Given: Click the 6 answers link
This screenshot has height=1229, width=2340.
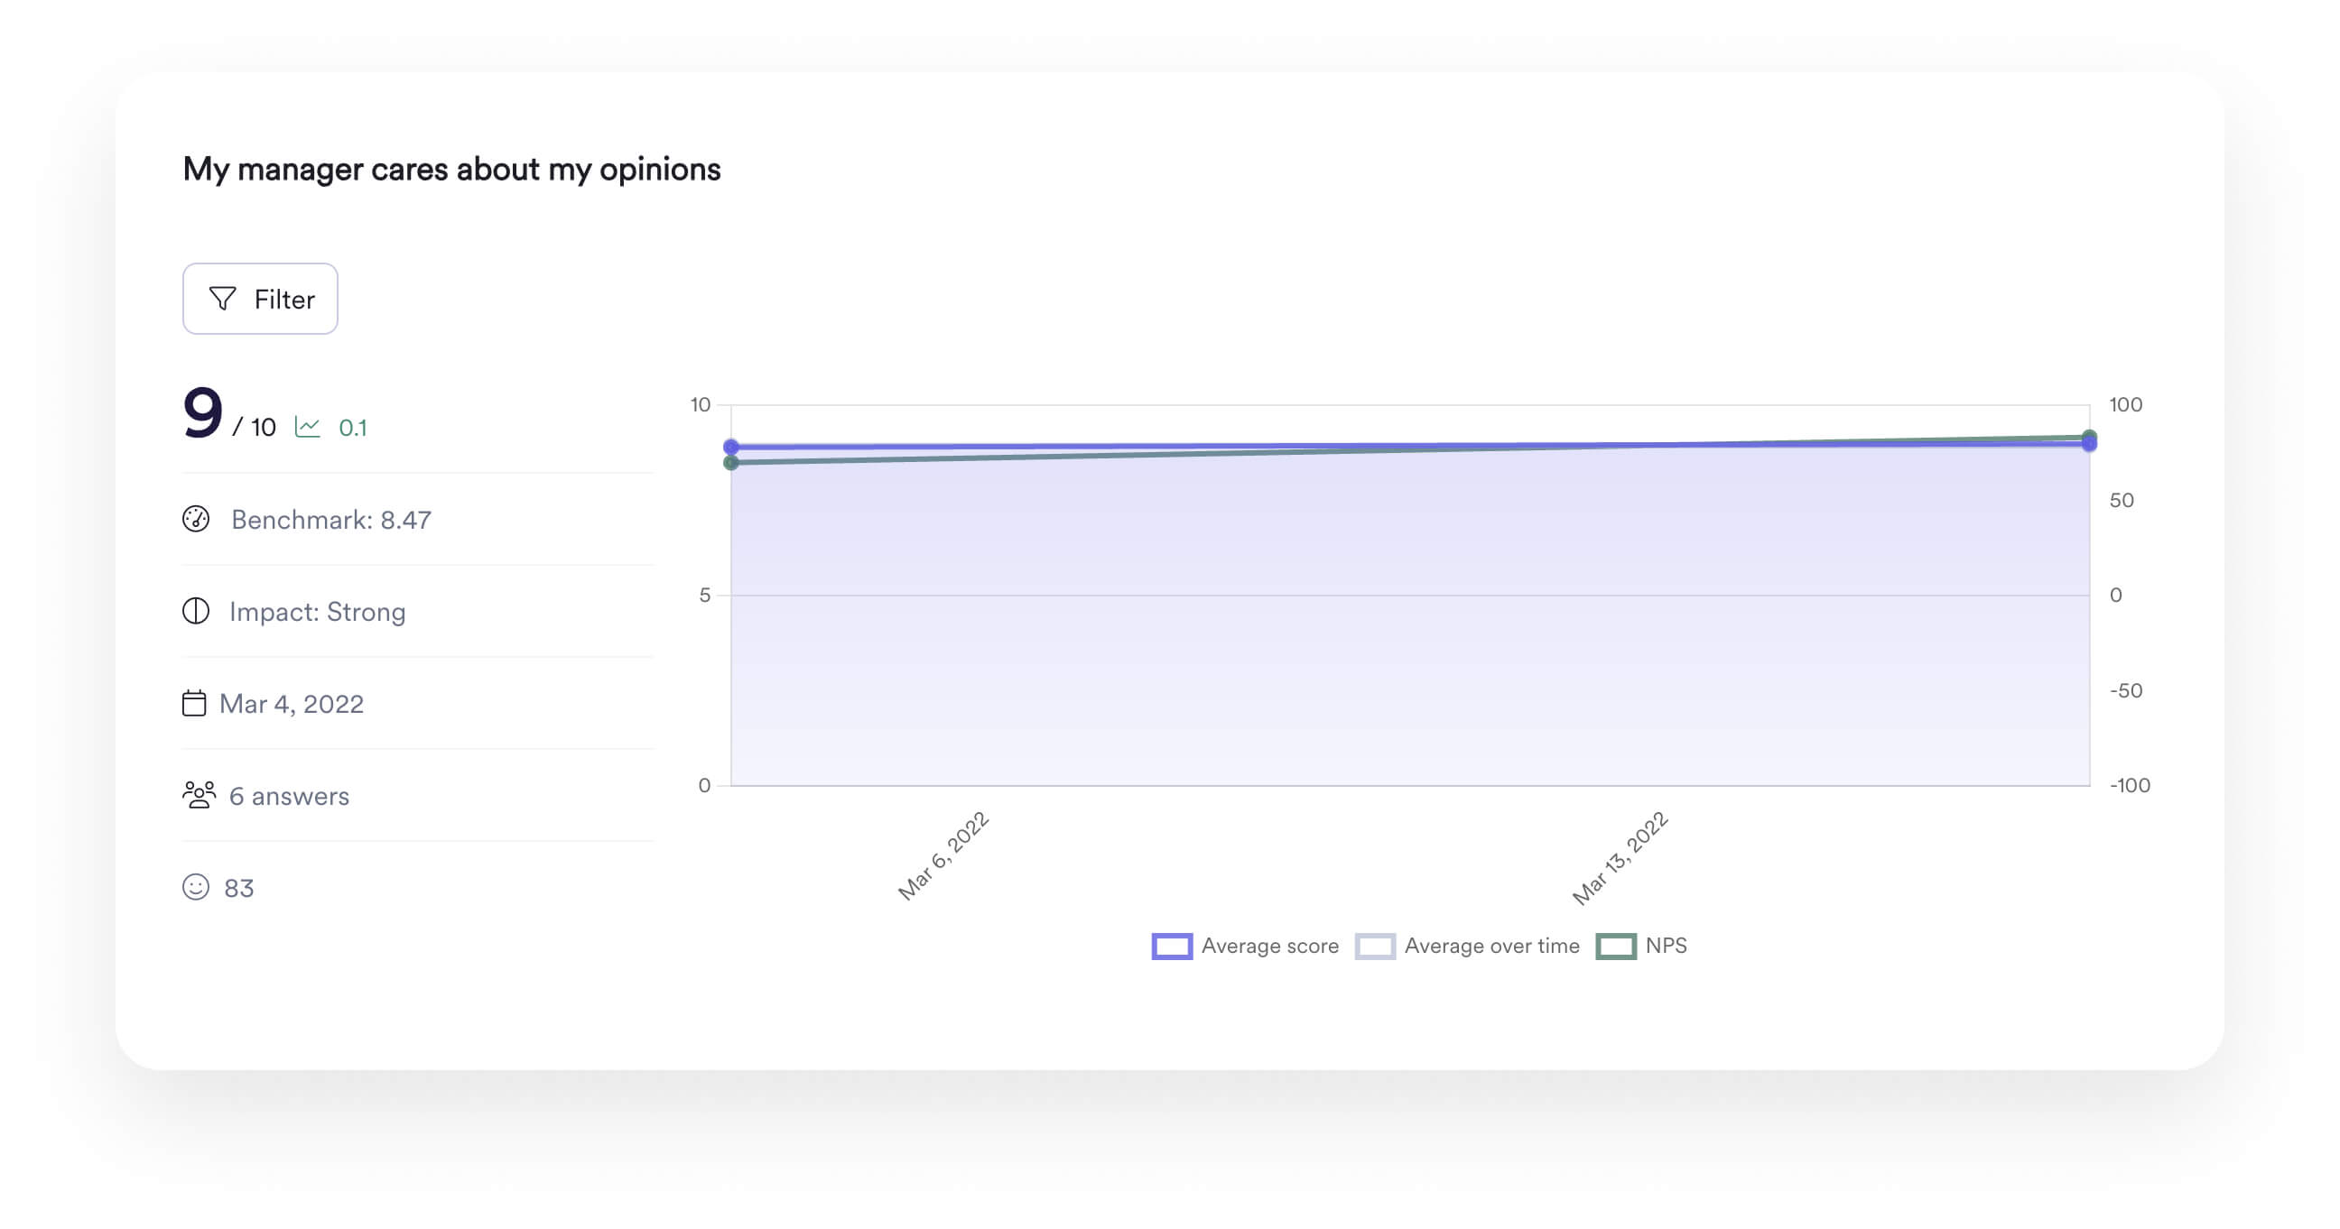Looking at the screenshot, I should [x=288, y=795].
